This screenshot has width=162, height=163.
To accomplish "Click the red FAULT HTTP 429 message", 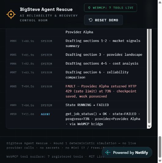I will [101, 91].
